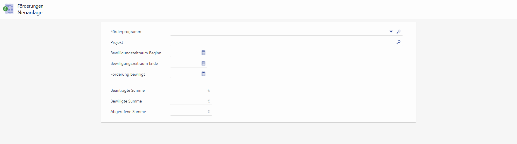The height and width of the screenshot is (144, 517).
Task: Click the Förderungen header title
Action: coord(30,6)
